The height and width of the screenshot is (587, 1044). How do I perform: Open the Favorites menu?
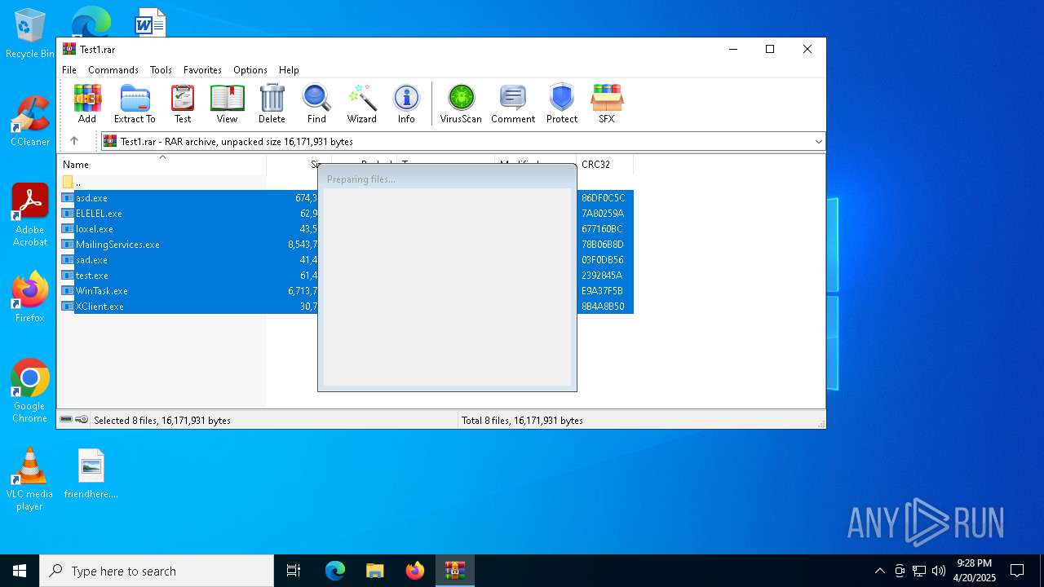click(202, 70)
